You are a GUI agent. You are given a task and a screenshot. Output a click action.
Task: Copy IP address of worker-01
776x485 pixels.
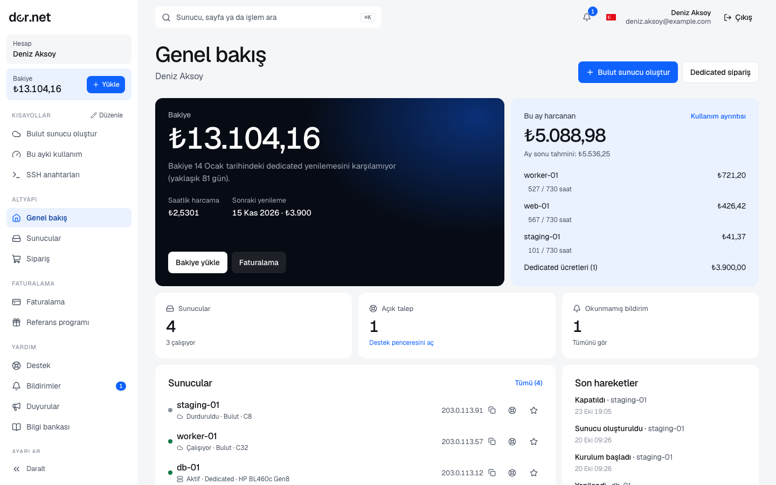(x=492, y=441)
